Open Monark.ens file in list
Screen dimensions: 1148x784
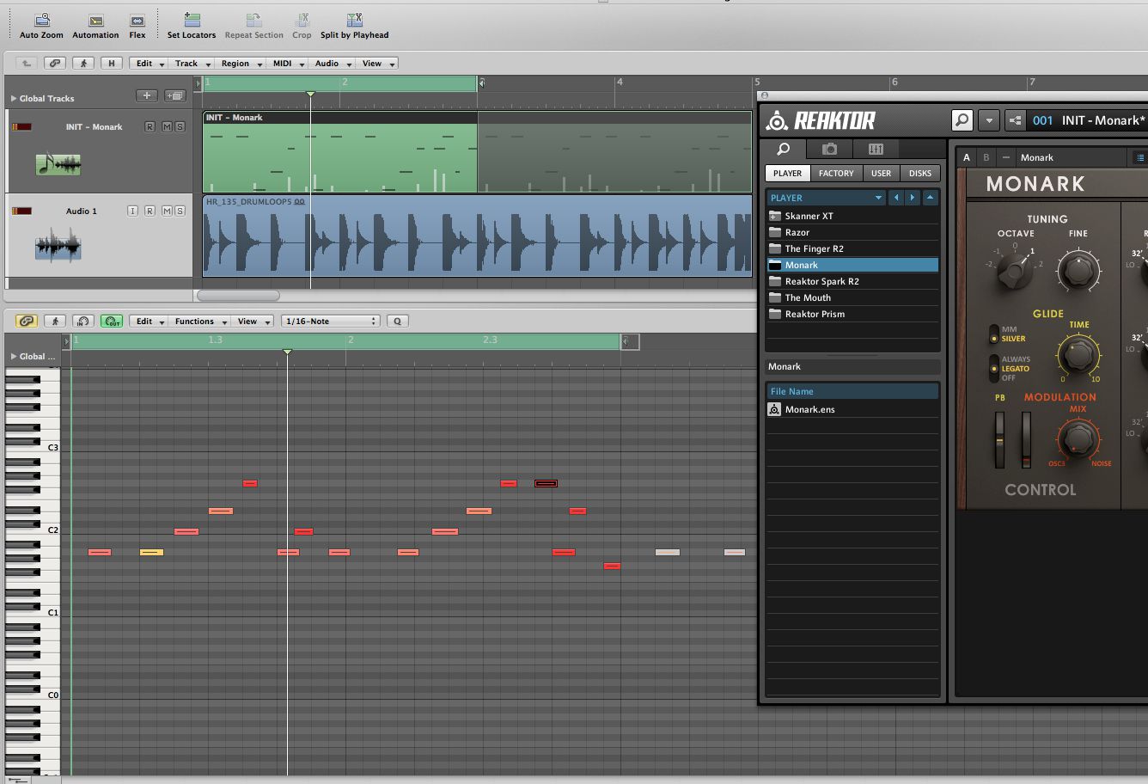852,409
